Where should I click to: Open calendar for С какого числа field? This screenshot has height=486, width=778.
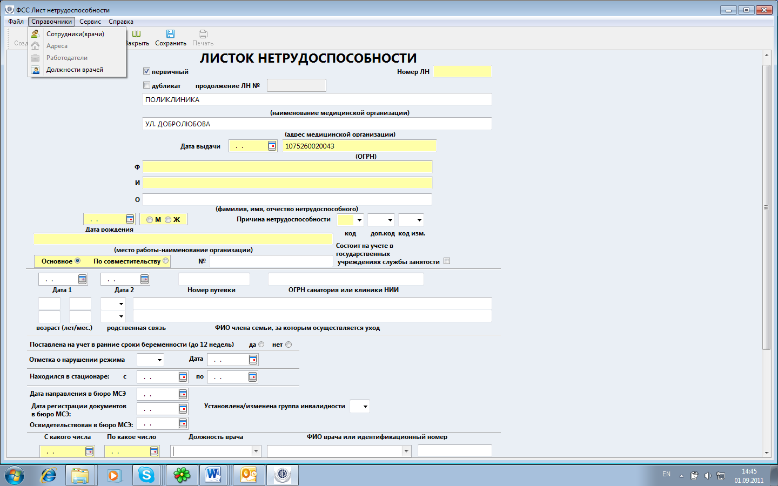pos(89,451)
